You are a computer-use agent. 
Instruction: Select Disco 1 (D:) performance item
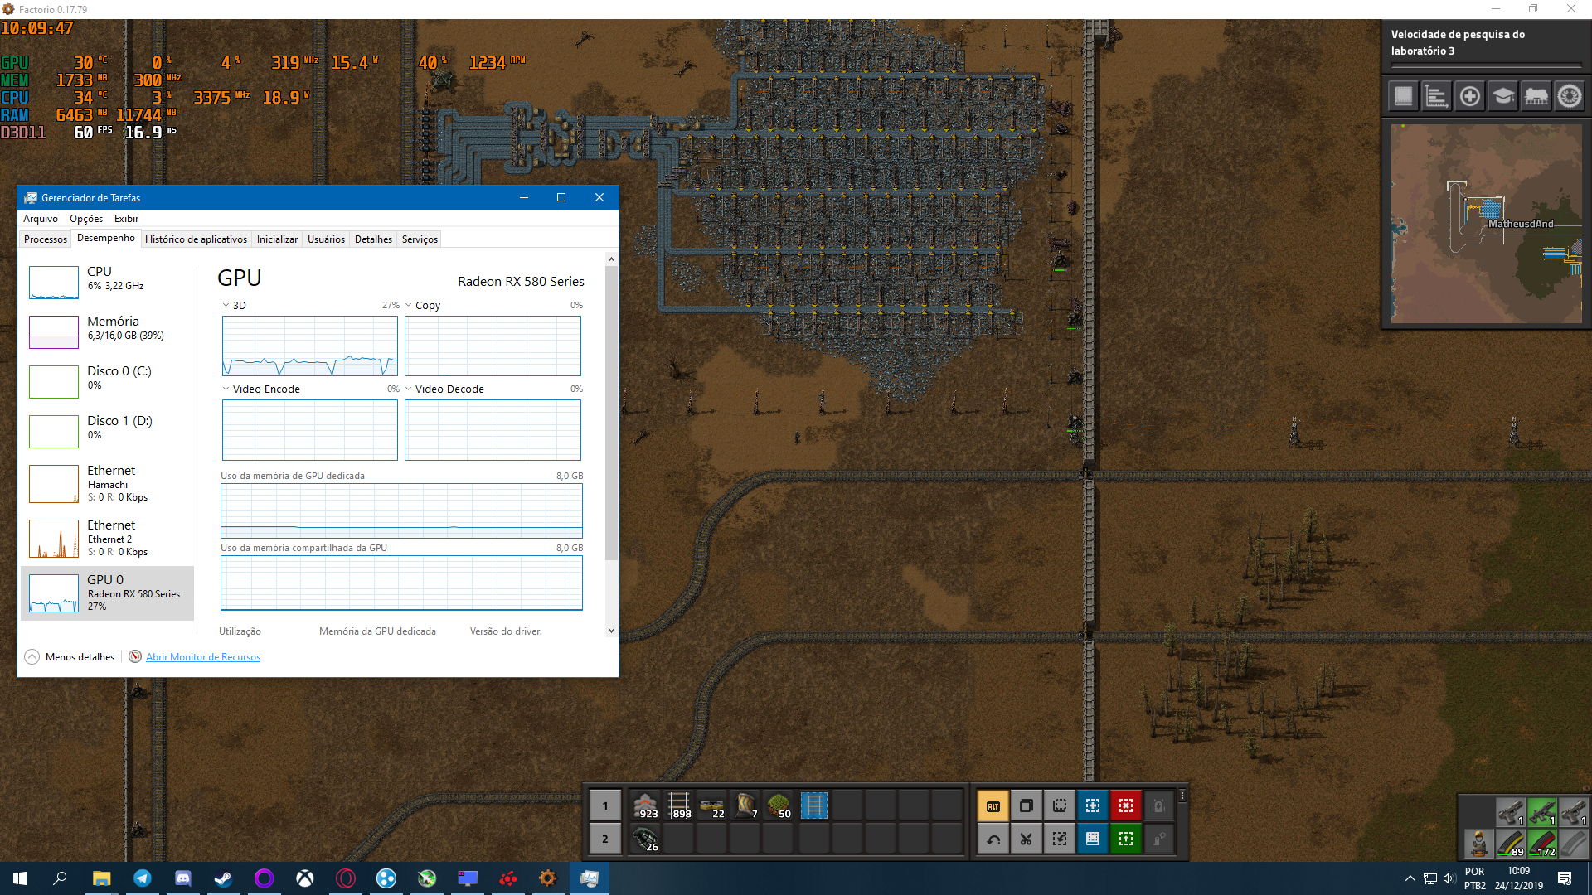pos(107,432)
